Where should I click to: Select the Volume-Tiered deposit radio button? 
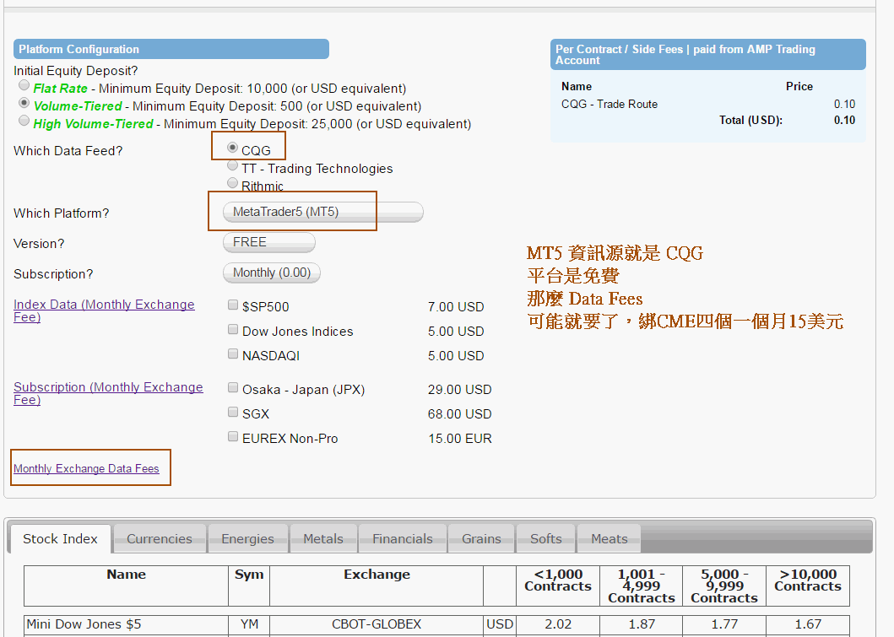[x=24, y=103]
